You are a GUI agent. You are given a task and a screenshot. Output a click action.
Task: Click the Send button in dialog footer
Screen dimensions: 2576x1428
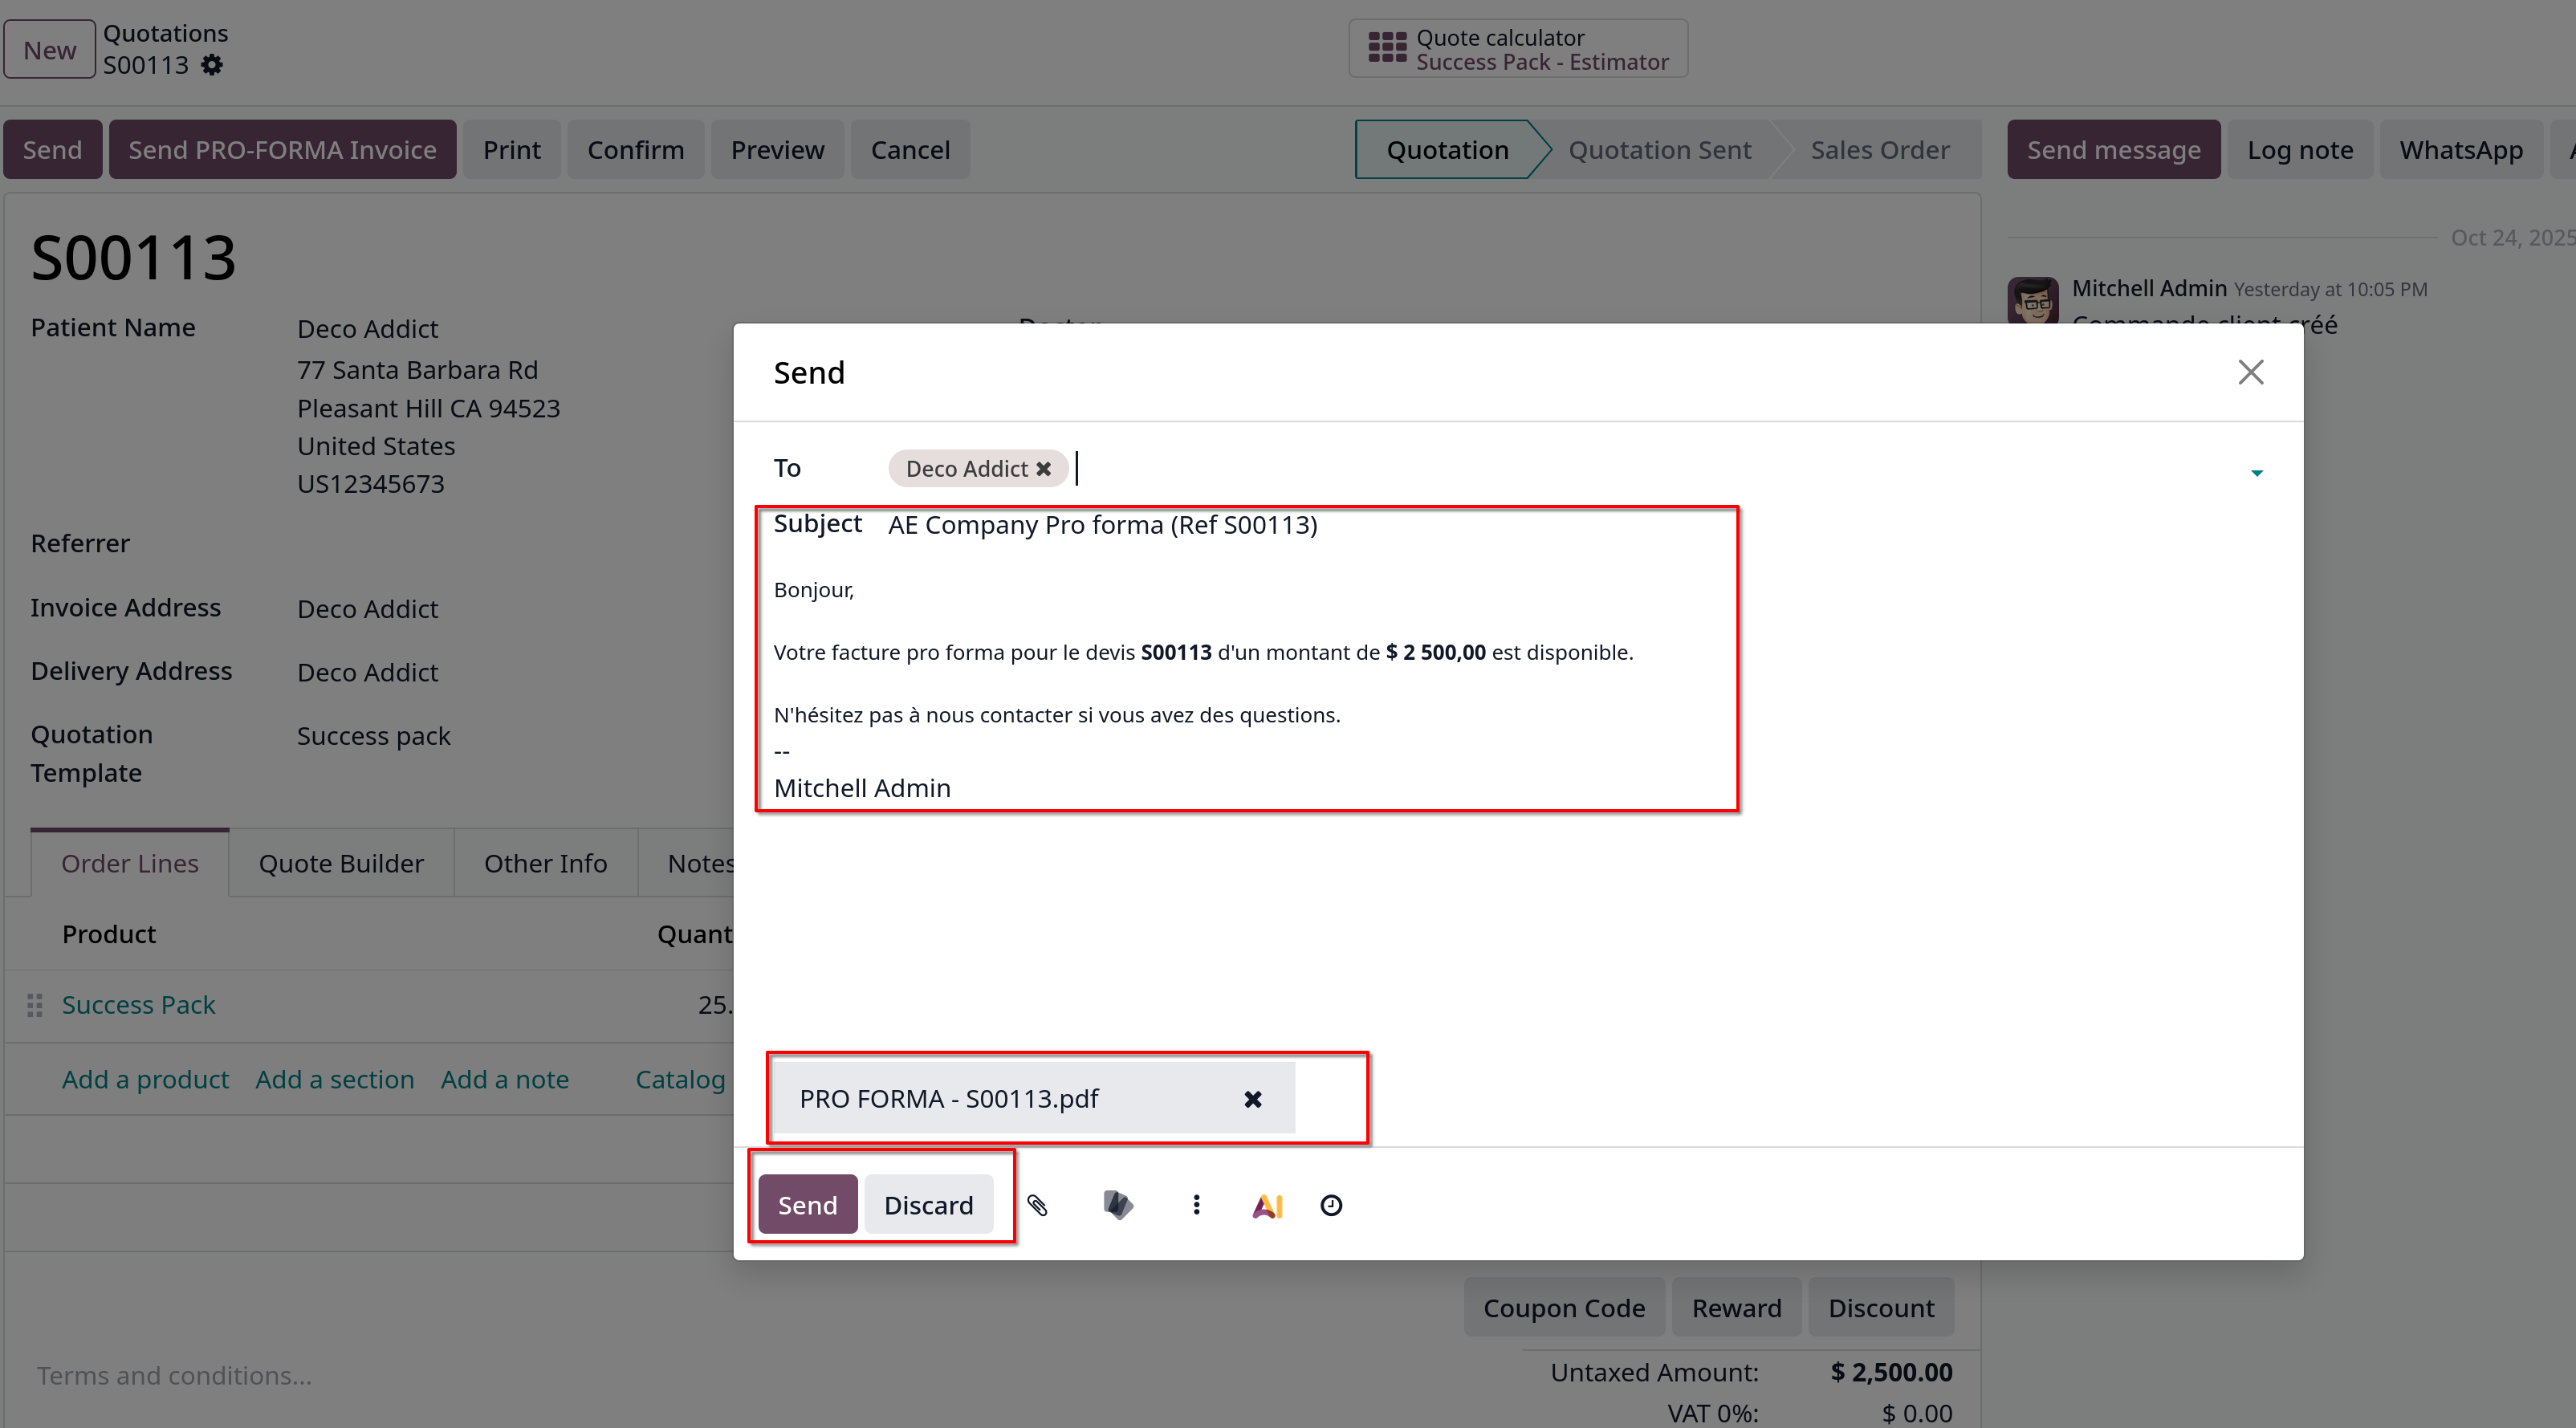pos(807,1204)
